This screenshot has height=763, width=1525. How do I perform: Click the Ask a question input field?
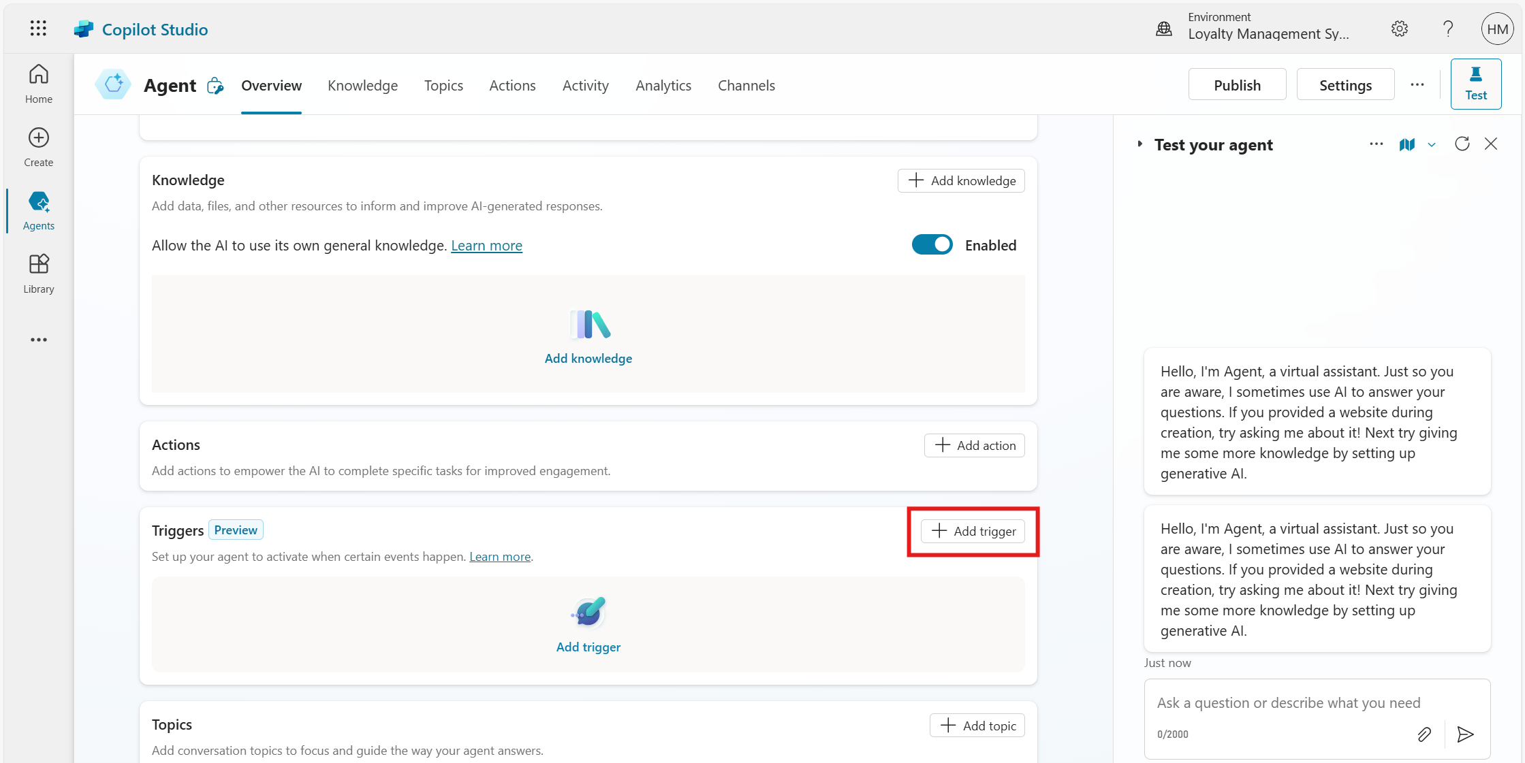[x=1287, y=703]
